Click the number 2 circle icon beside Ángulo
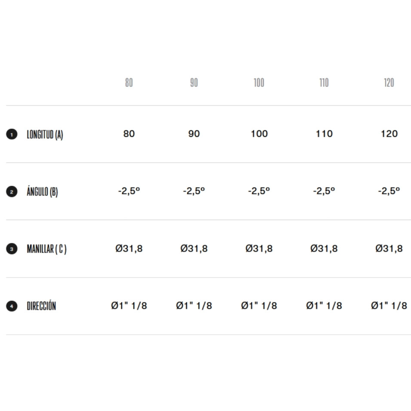 12,192
